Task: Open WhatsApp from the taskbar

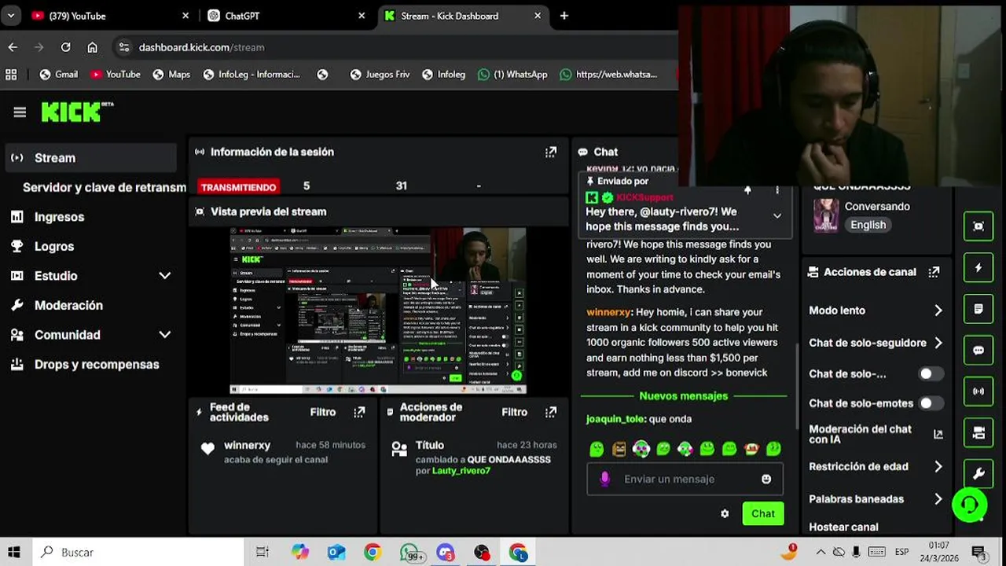Action: click(409, 553)
